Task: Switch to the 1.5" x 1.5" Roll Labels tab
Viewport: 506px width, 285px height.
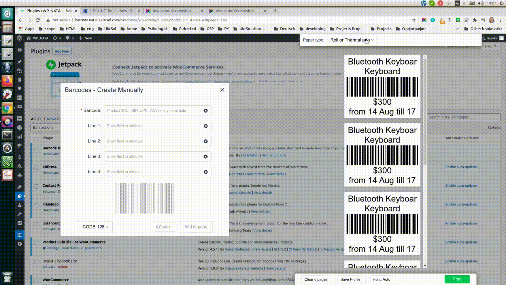Action: [x=111, y=11]
